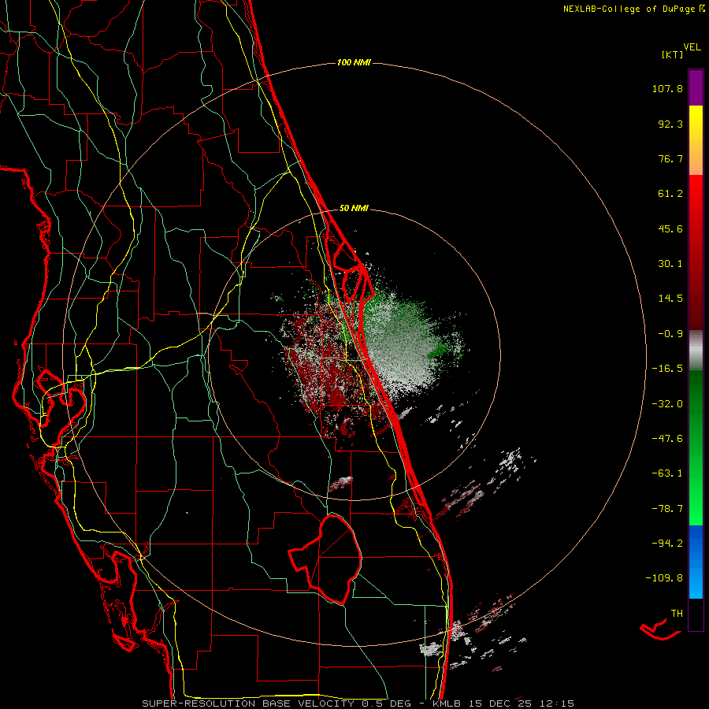
Task: Click the -63.1 scale value
Action: [x=667, y=473]
